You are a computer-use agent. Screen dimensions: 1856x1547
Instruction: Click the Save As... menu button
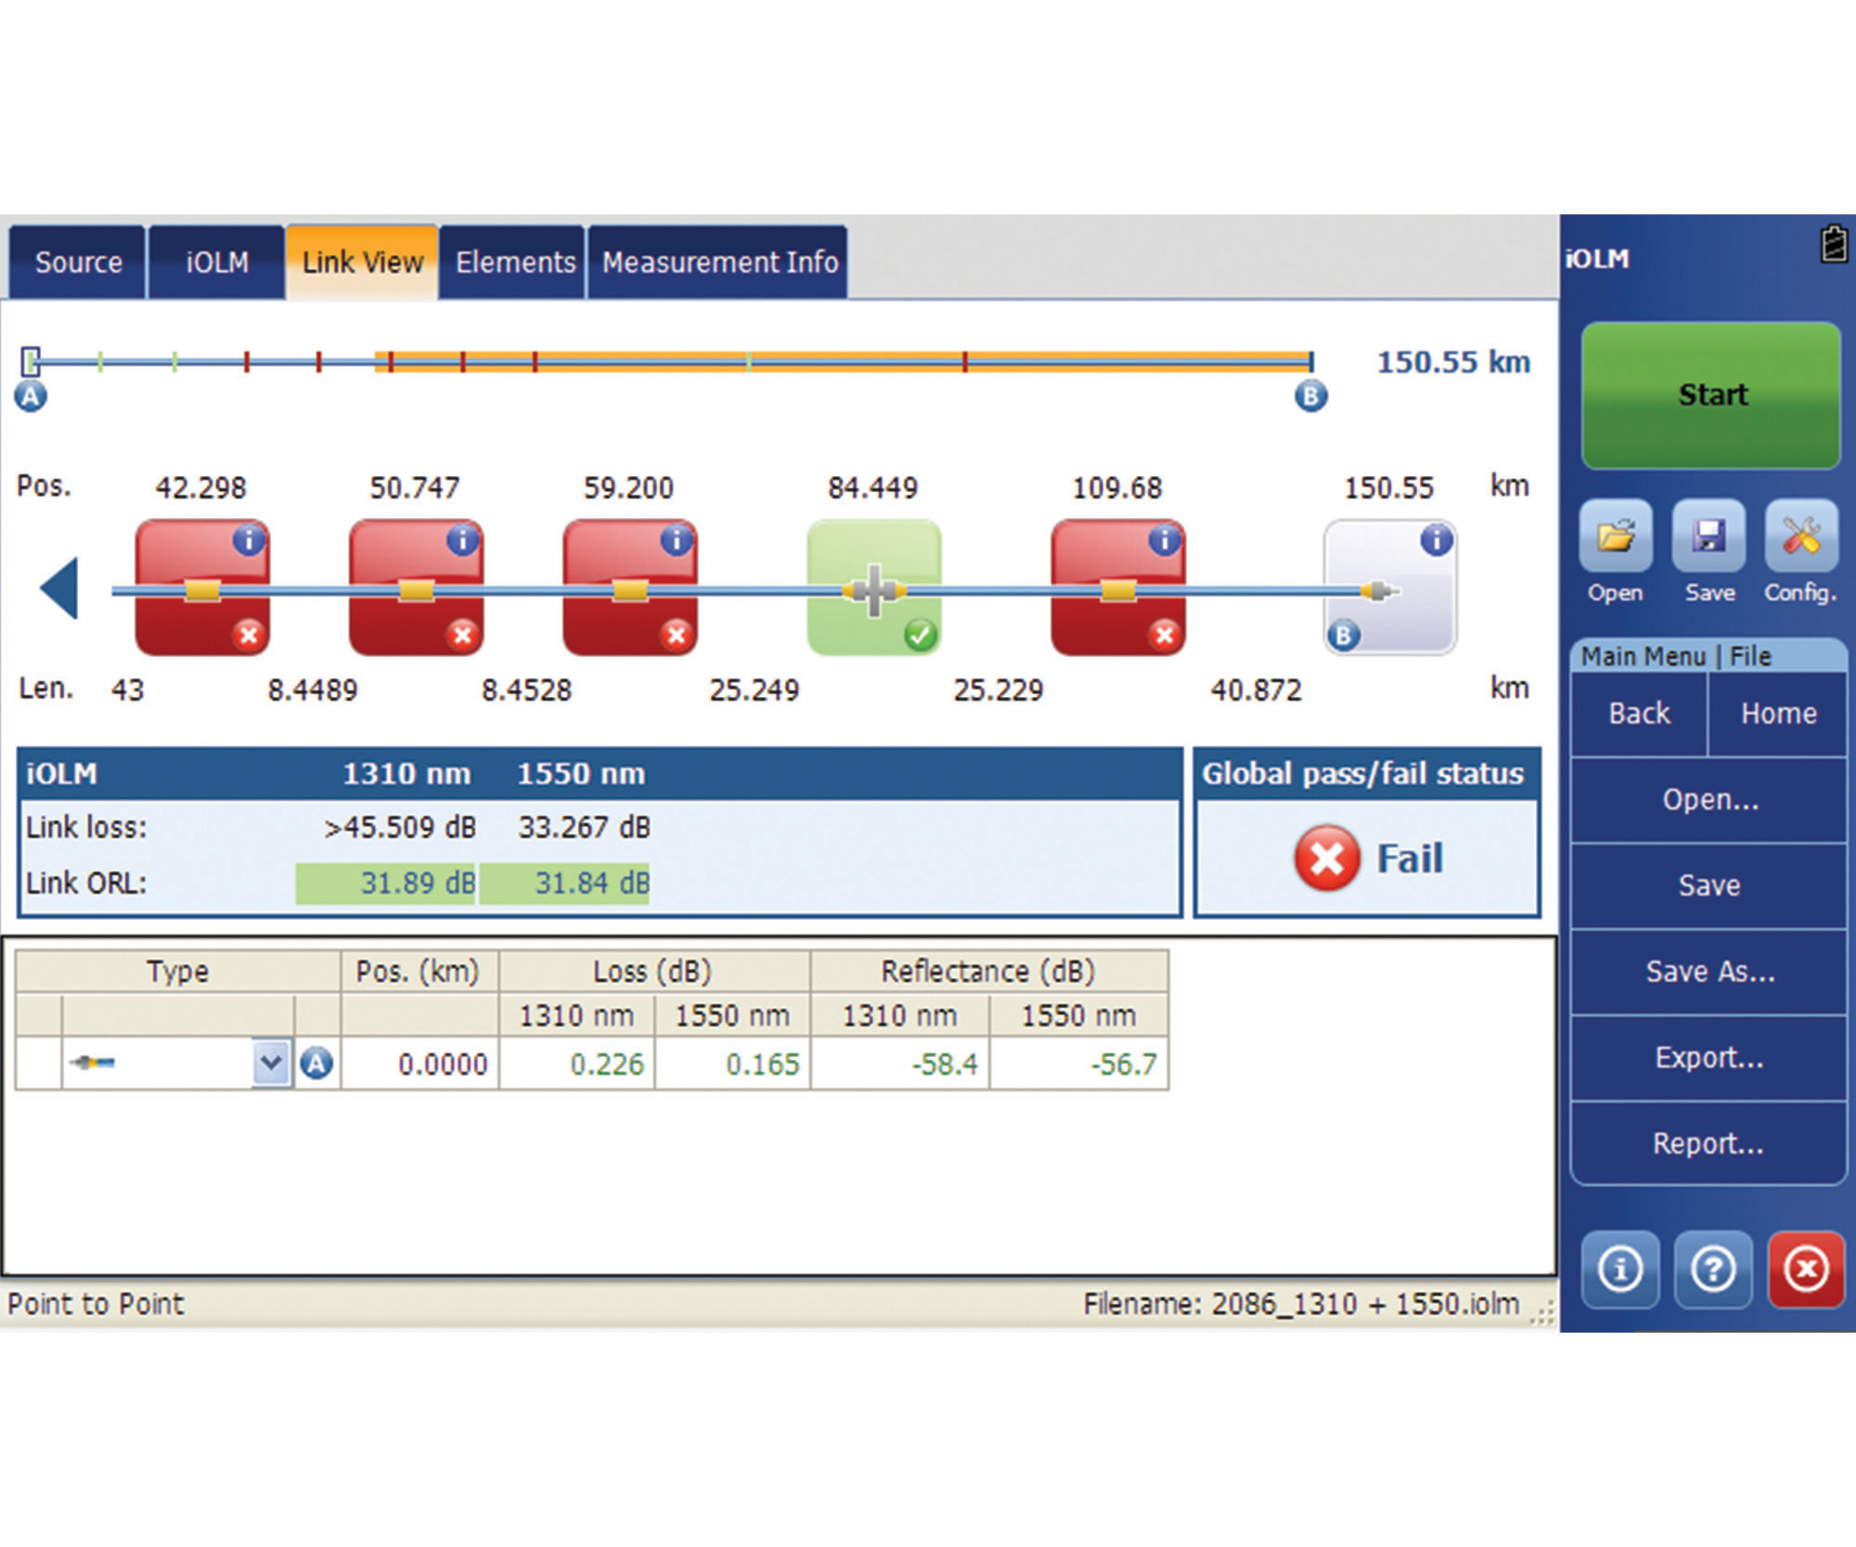(x=1708, y=971)
